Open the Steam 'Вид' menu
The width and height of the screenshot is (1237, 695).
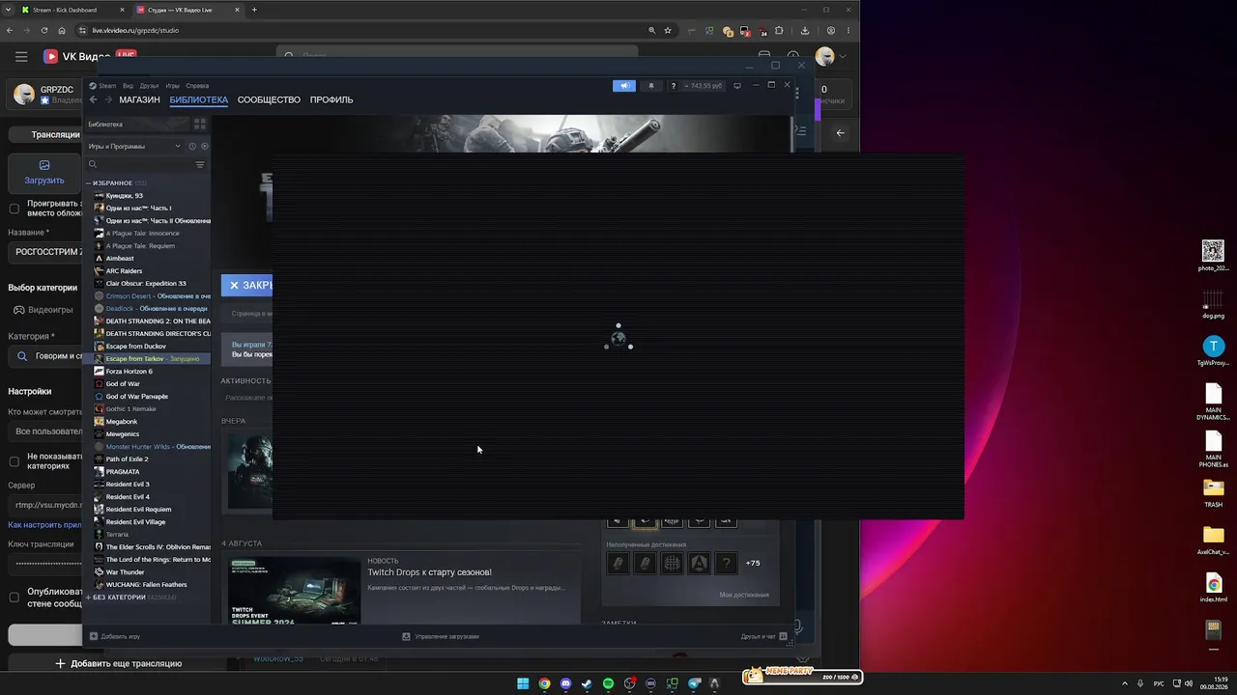128,86
